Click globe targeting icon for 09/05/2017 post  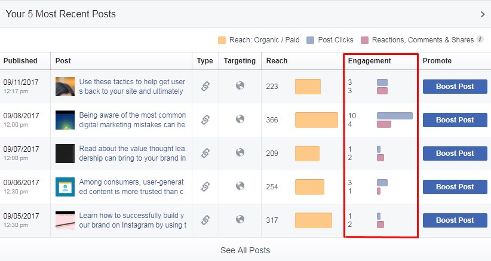click(240, 219)
